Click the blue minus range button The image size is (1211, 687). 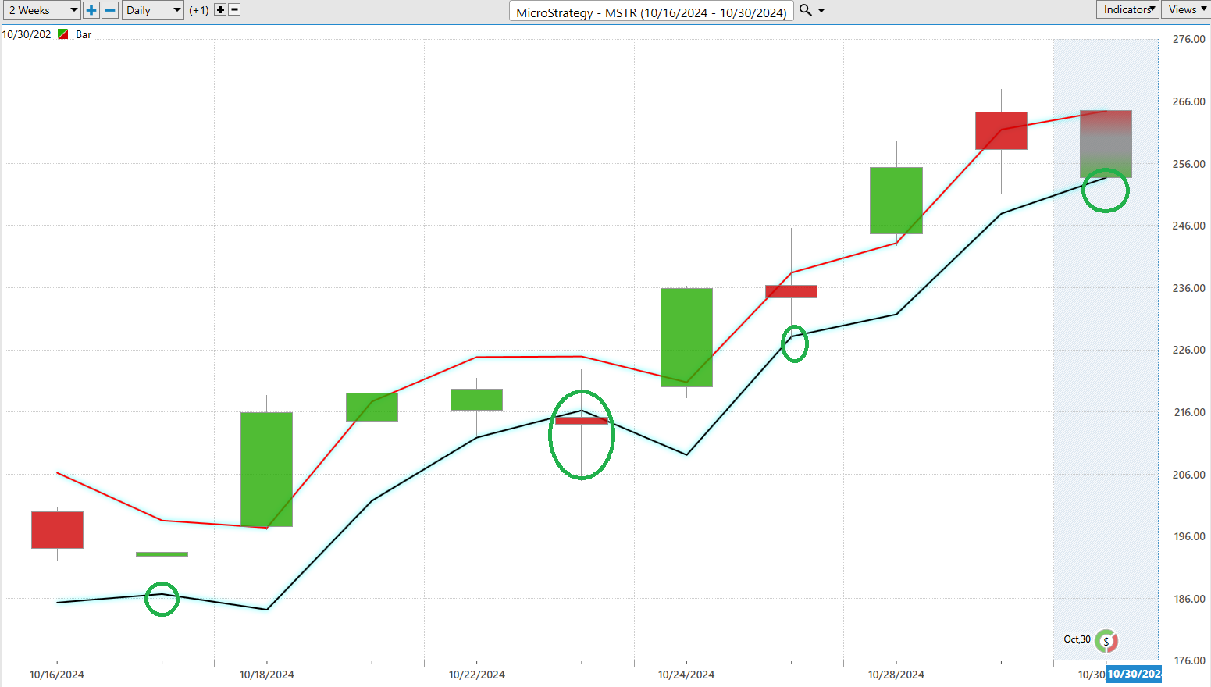110,10
